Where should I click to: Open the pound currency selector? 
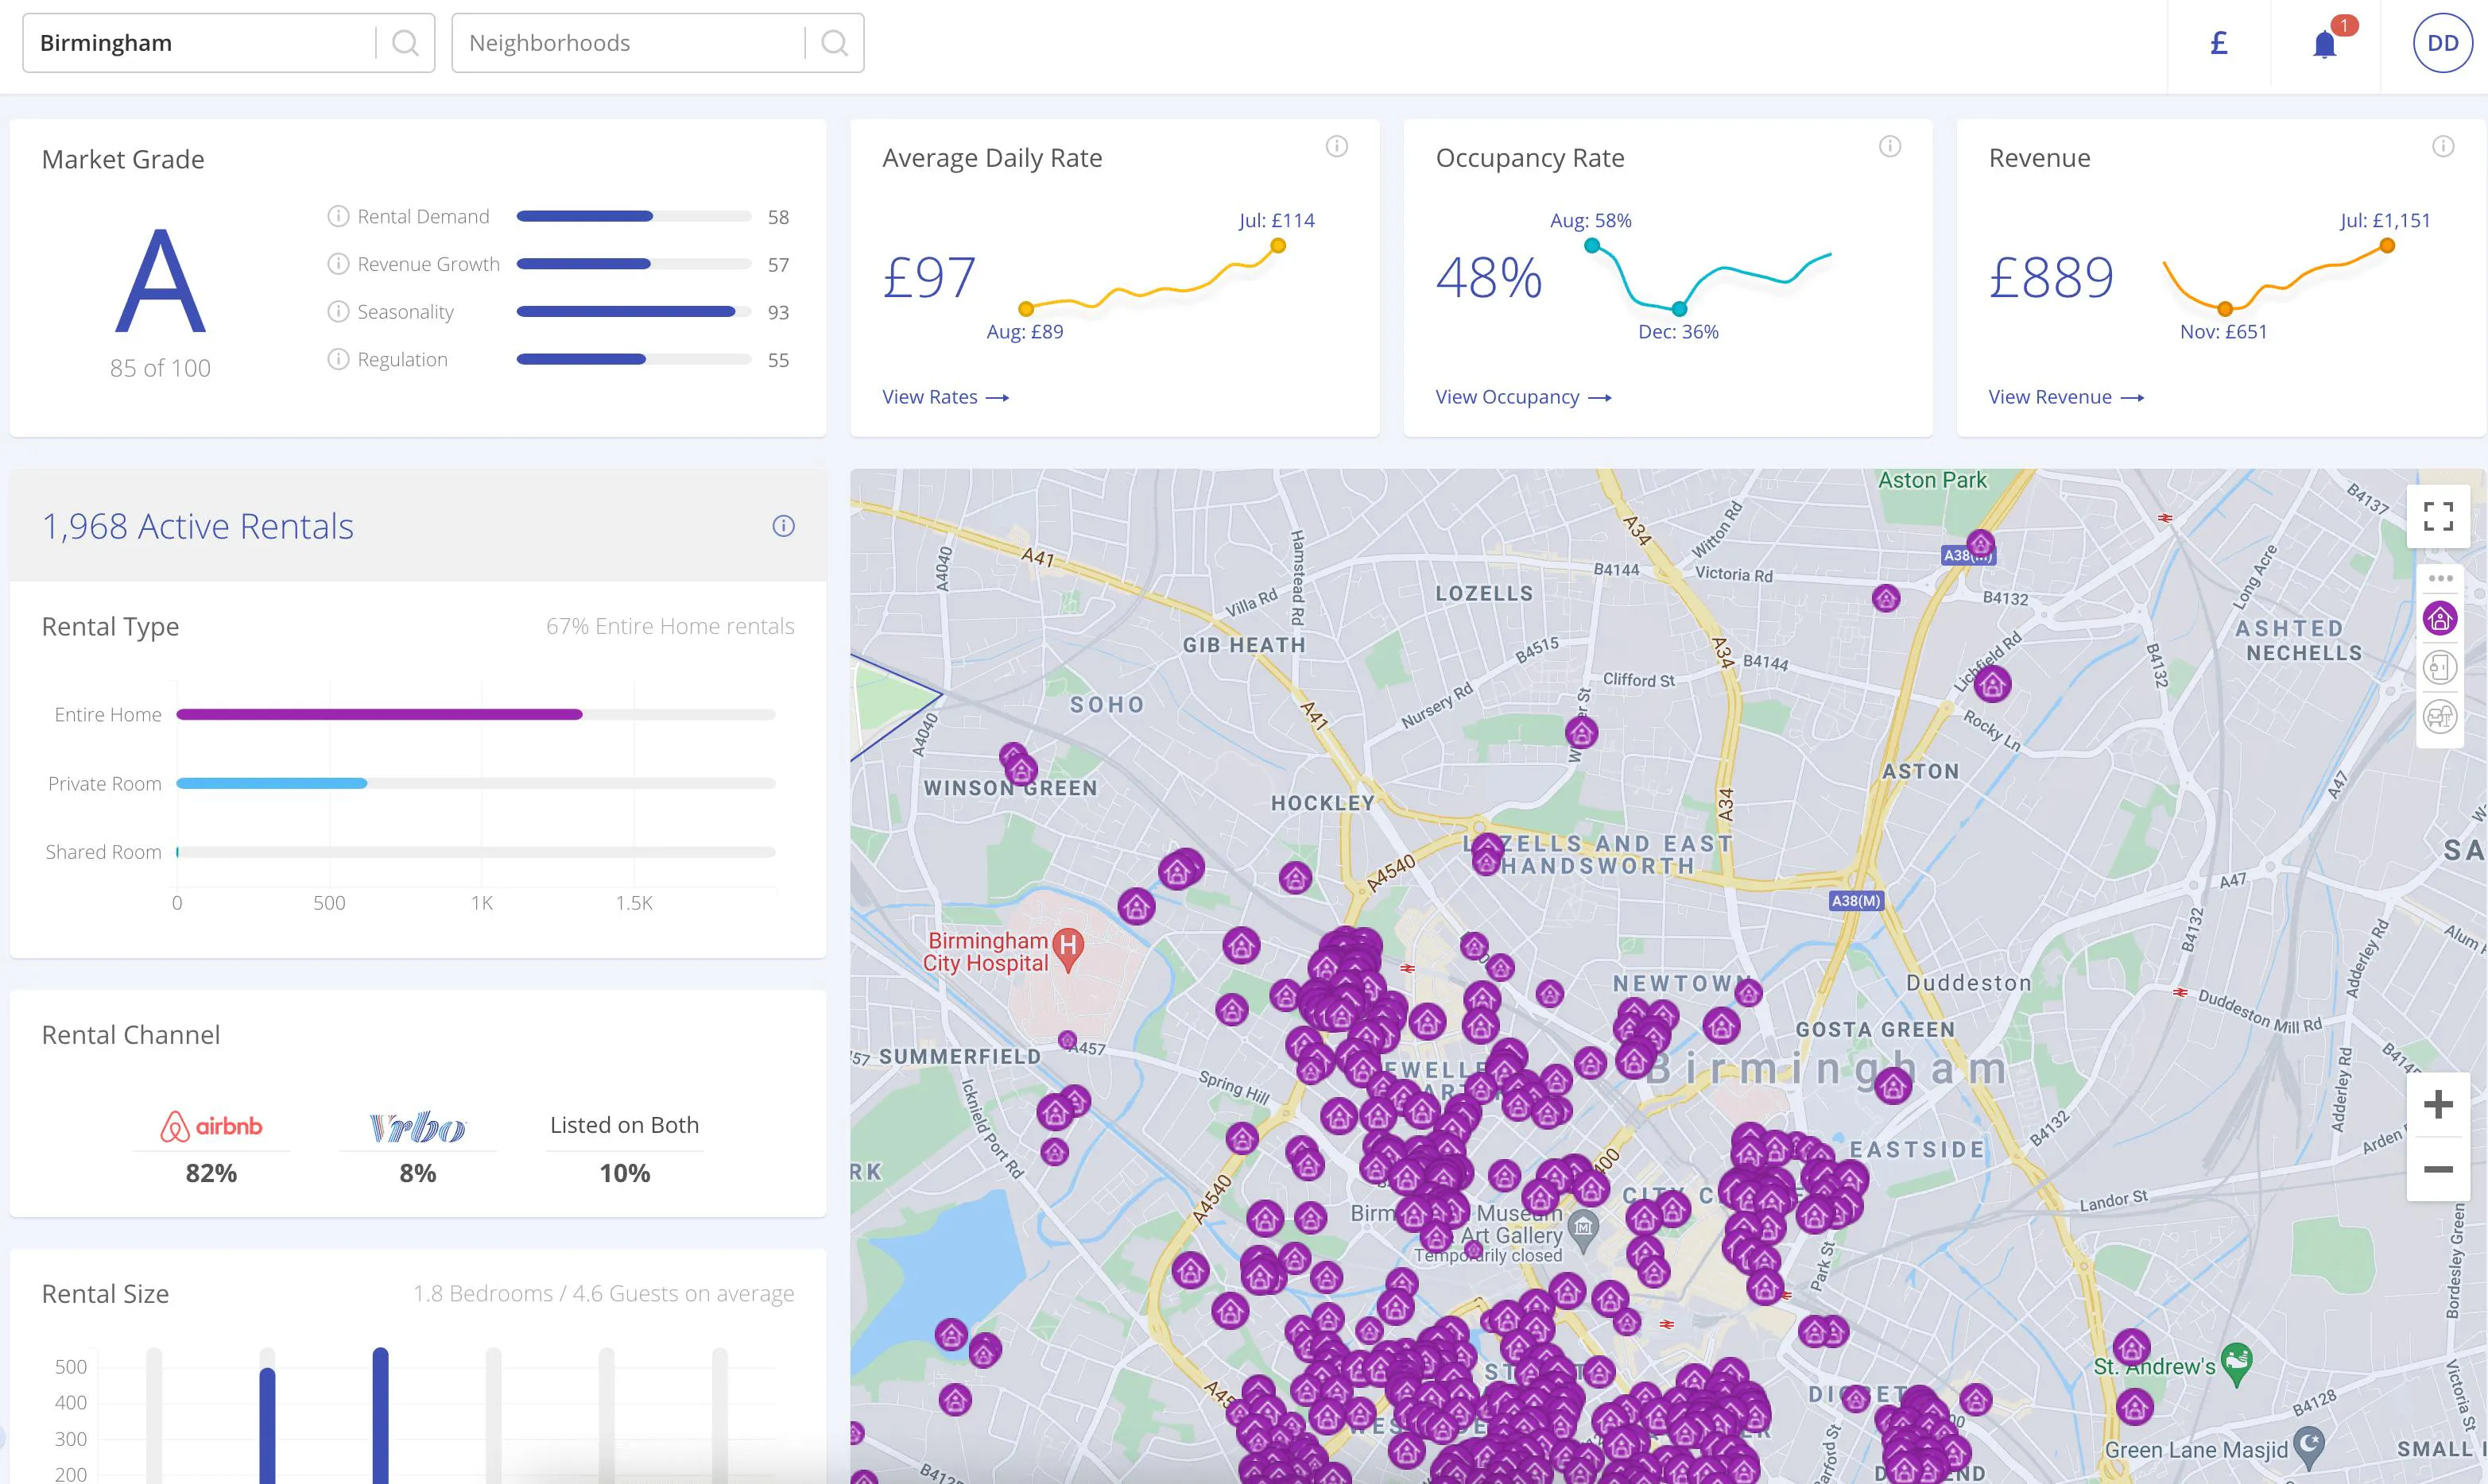[2219, 43]
